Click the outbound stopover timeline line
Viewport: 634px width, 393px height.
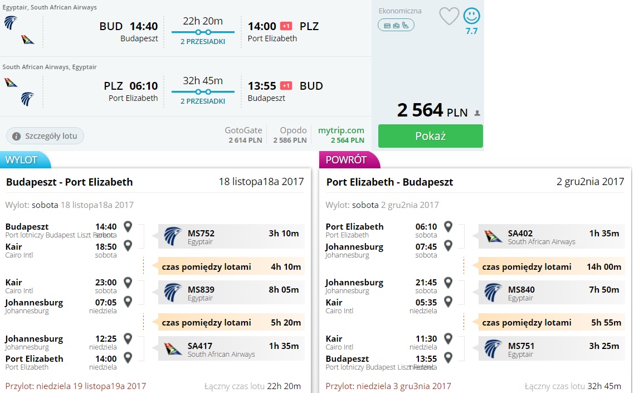tap(203, 32)
